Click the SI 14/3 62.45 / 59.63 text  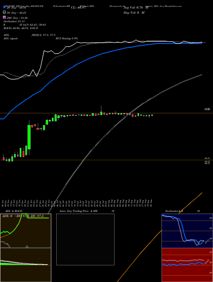click(33, 25)
